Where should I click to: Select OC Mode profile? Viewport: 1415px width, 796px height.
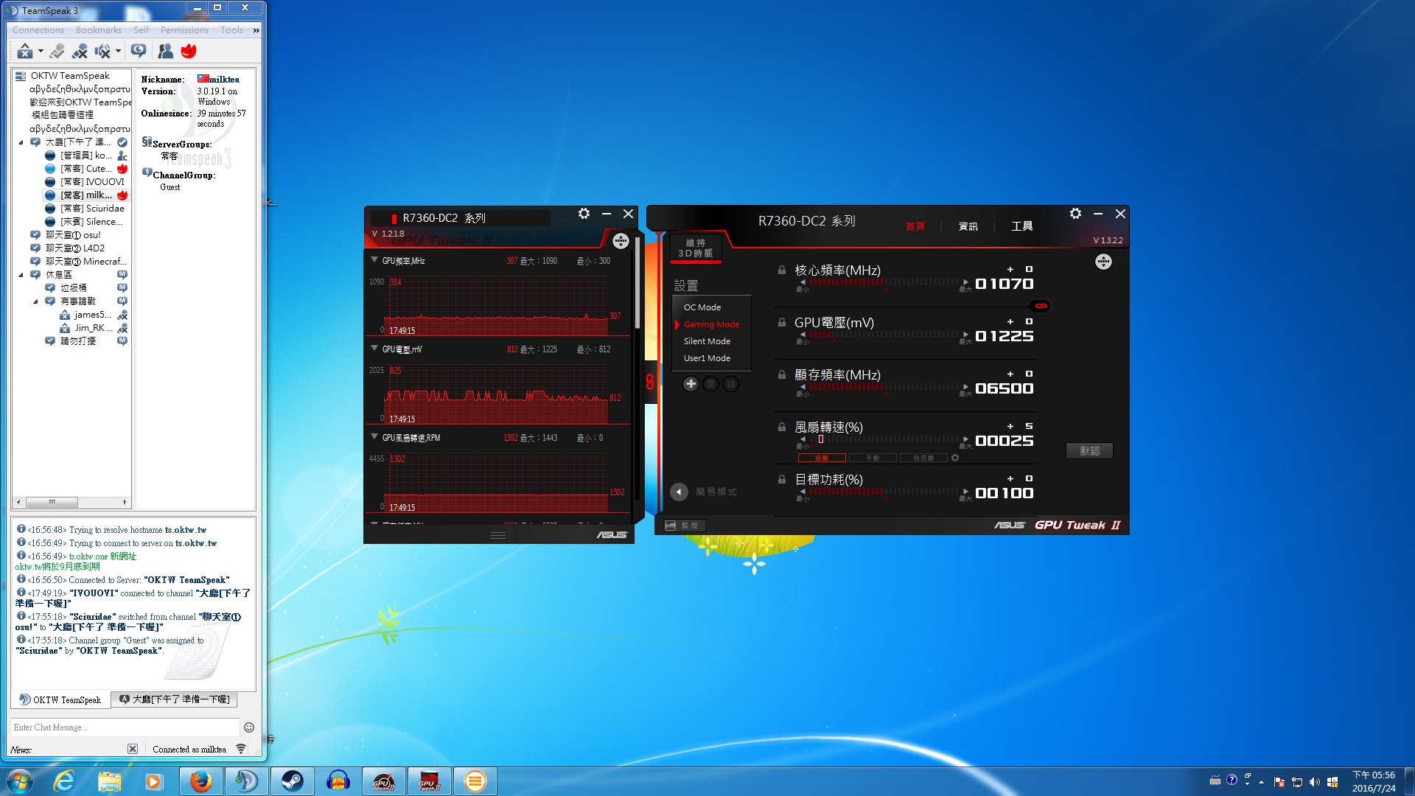coord(702,307)
